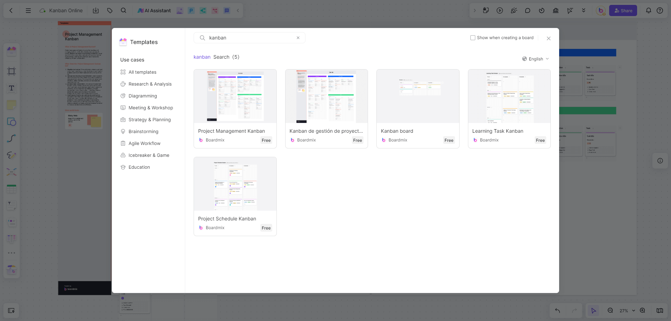Open the English language dropdown
The image size is (671, 321).
535,59
